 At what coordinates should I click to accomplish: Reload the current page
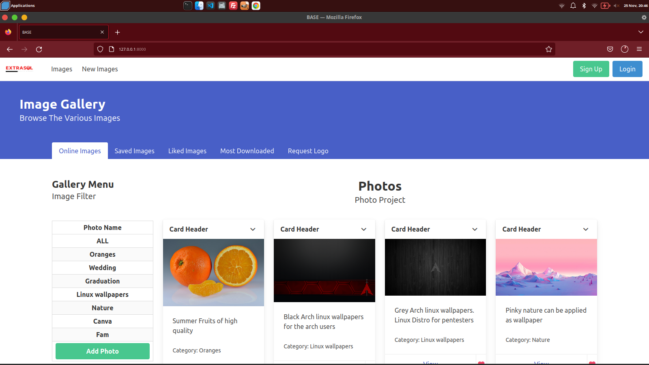click(39, 49)
